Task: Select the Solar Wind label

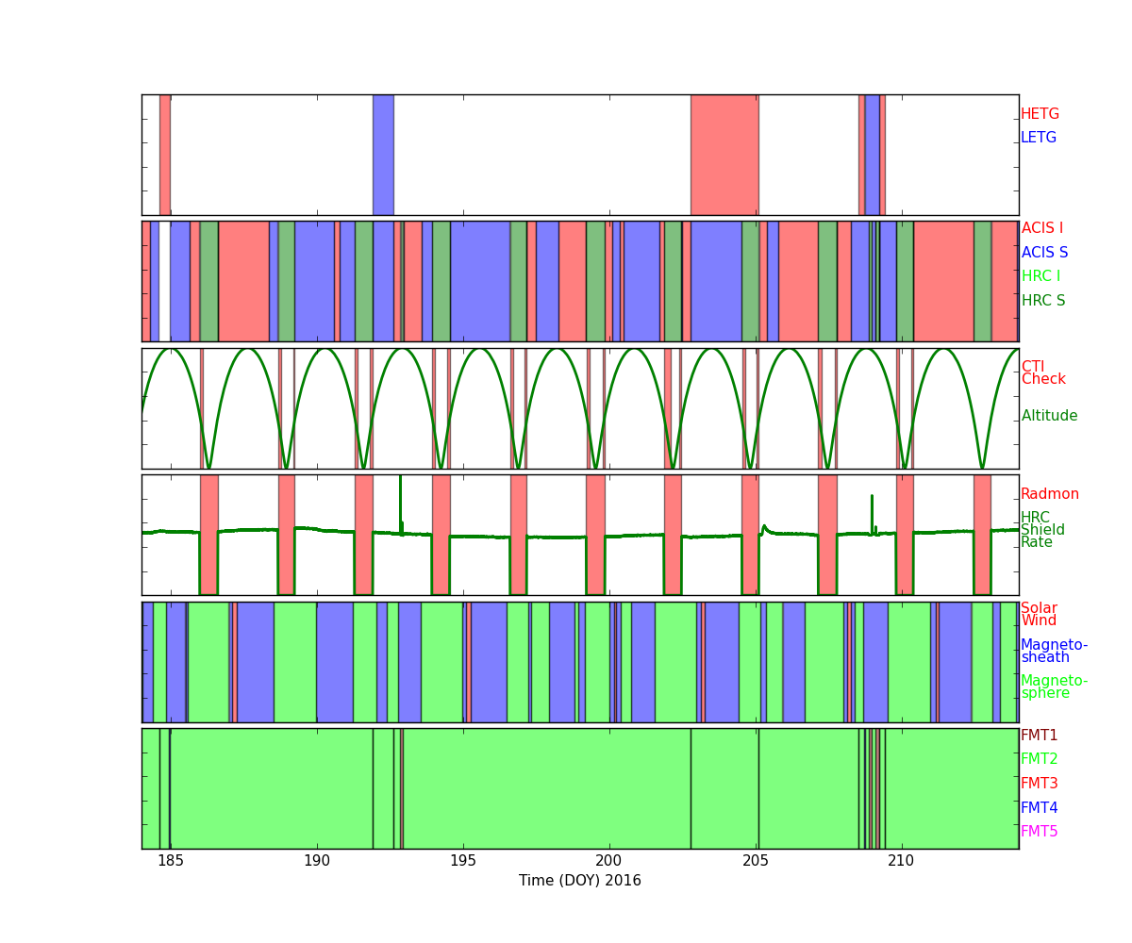Action: click(x=1039, y=615)
